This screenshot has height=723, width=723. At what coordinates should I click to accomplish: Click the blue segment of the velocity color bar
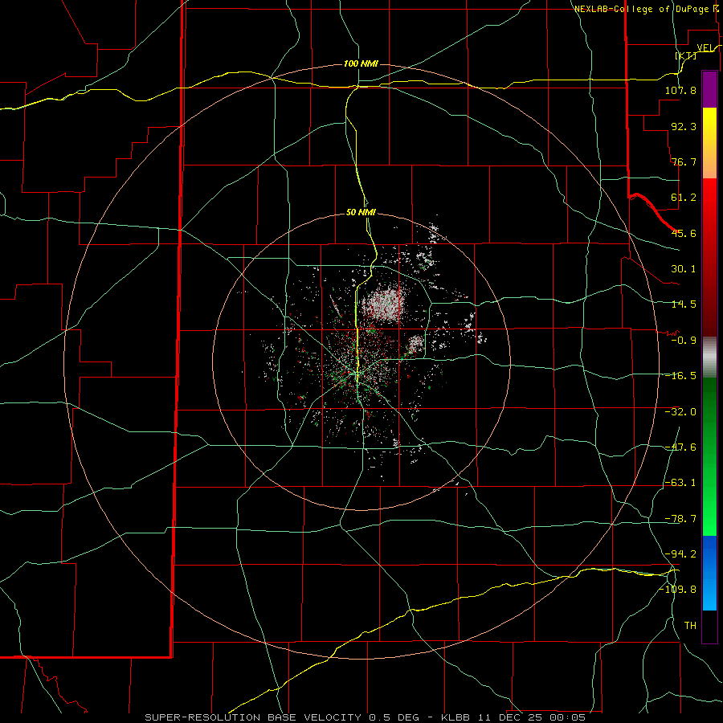(x=709, y=573)
